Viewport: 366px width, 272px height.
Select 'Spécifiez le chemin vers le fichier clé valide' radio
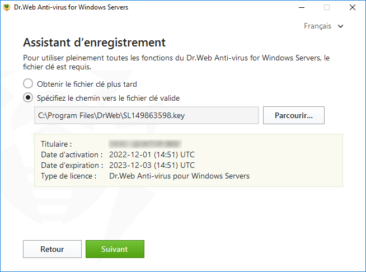[x=28, y=98]
